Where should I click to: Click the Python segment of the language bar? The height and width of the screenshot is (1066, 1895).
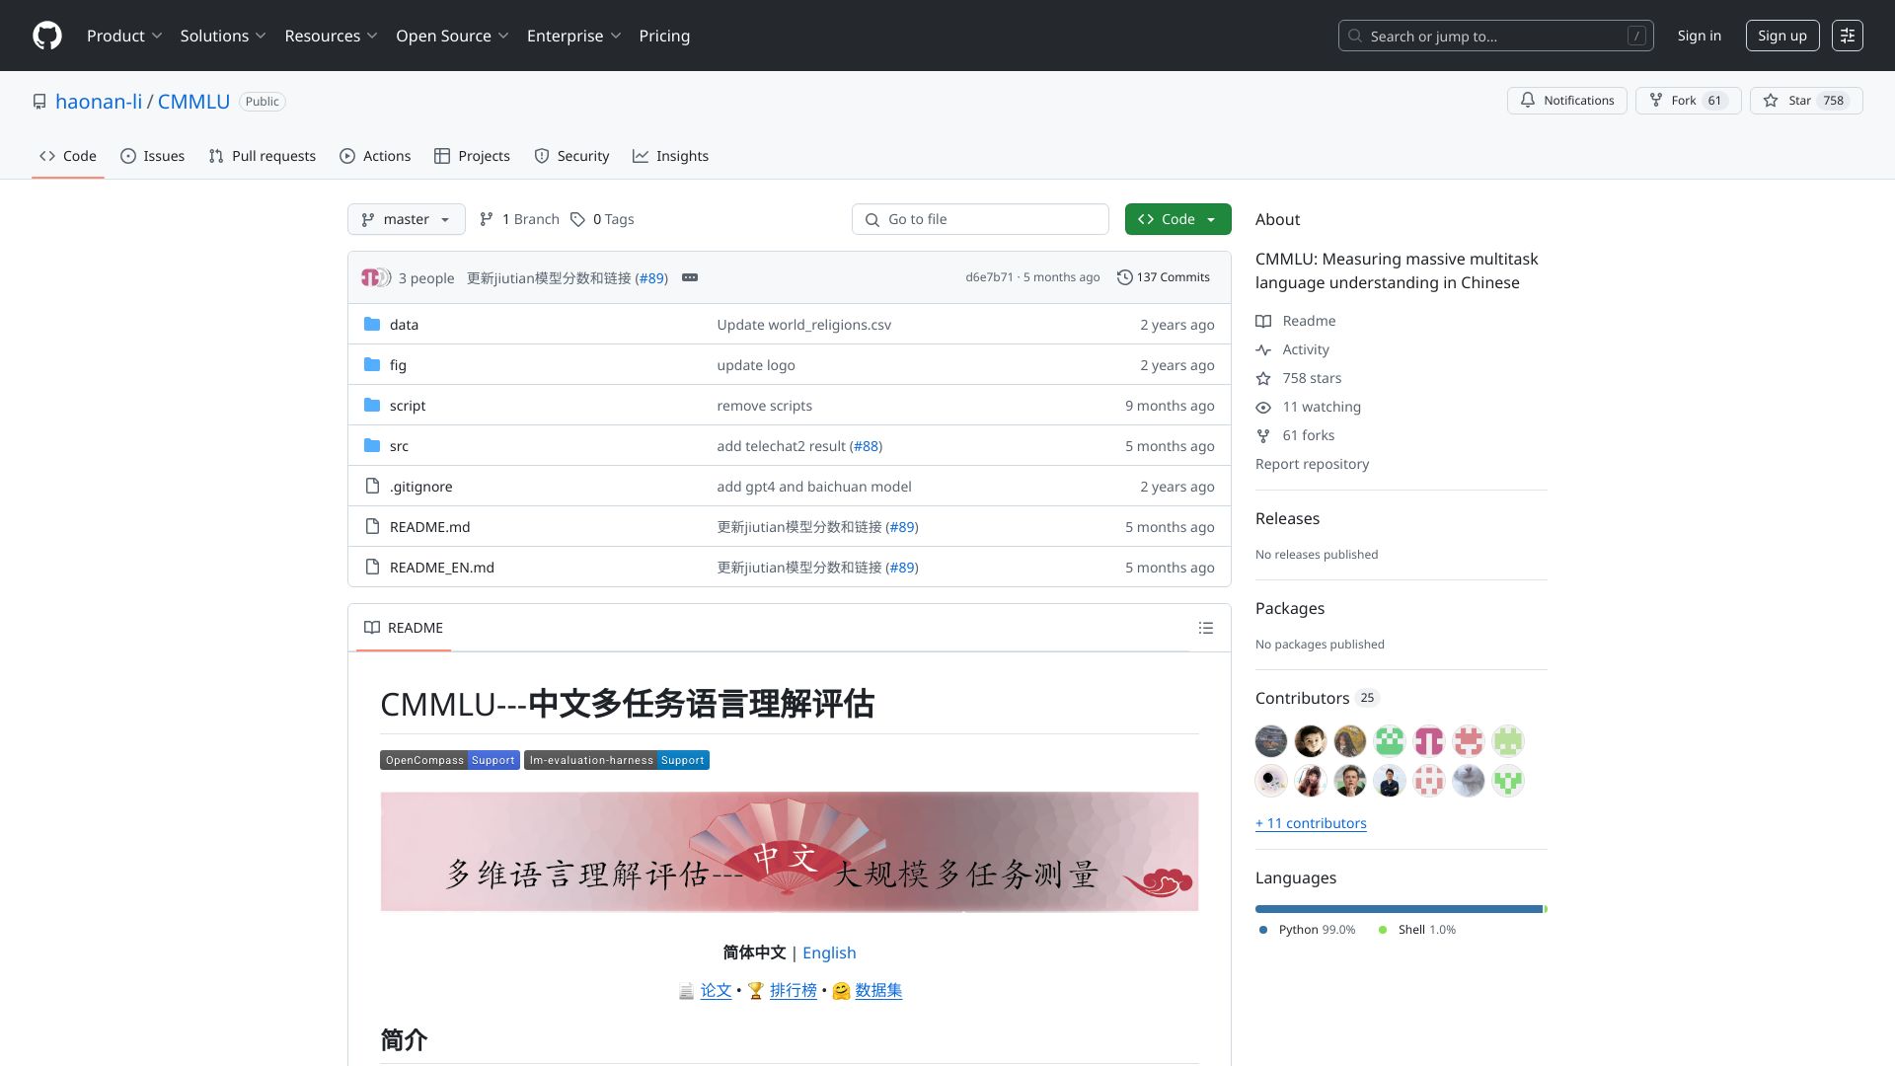1399,909
